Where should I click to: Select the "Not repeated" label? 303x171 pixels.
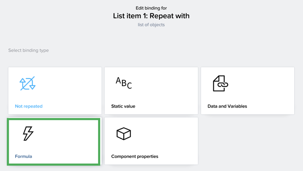tap(29, 106)
